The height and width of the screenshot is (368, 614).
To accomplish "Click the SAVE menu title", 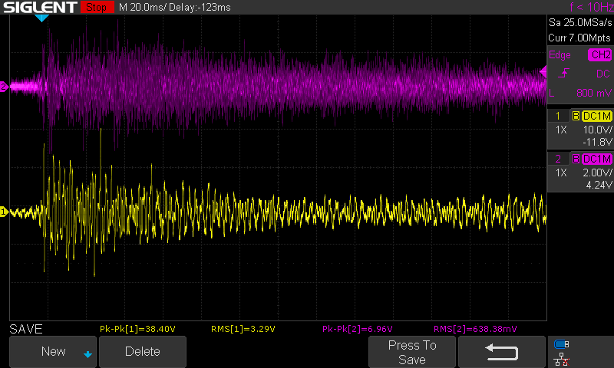I will coord(26,329).
